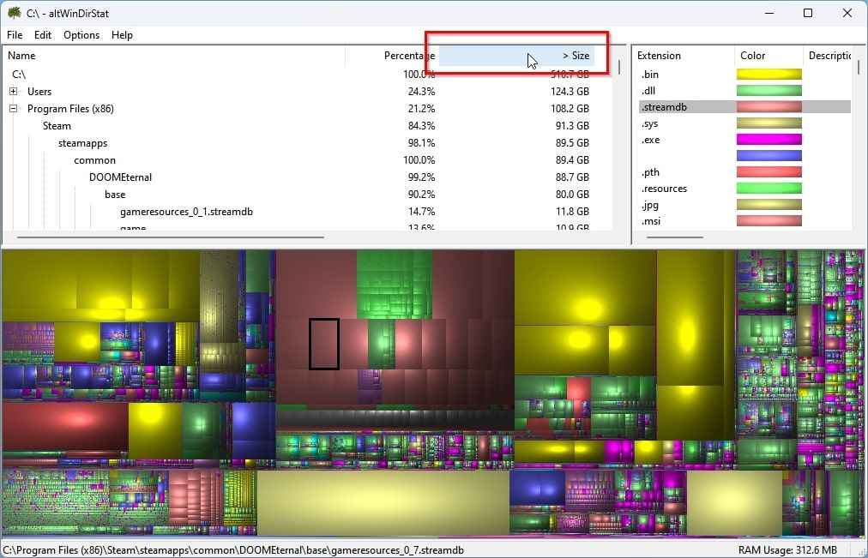Collapse the Program Files (x86) node
The image size is (868, 558).
click(12, 109)
